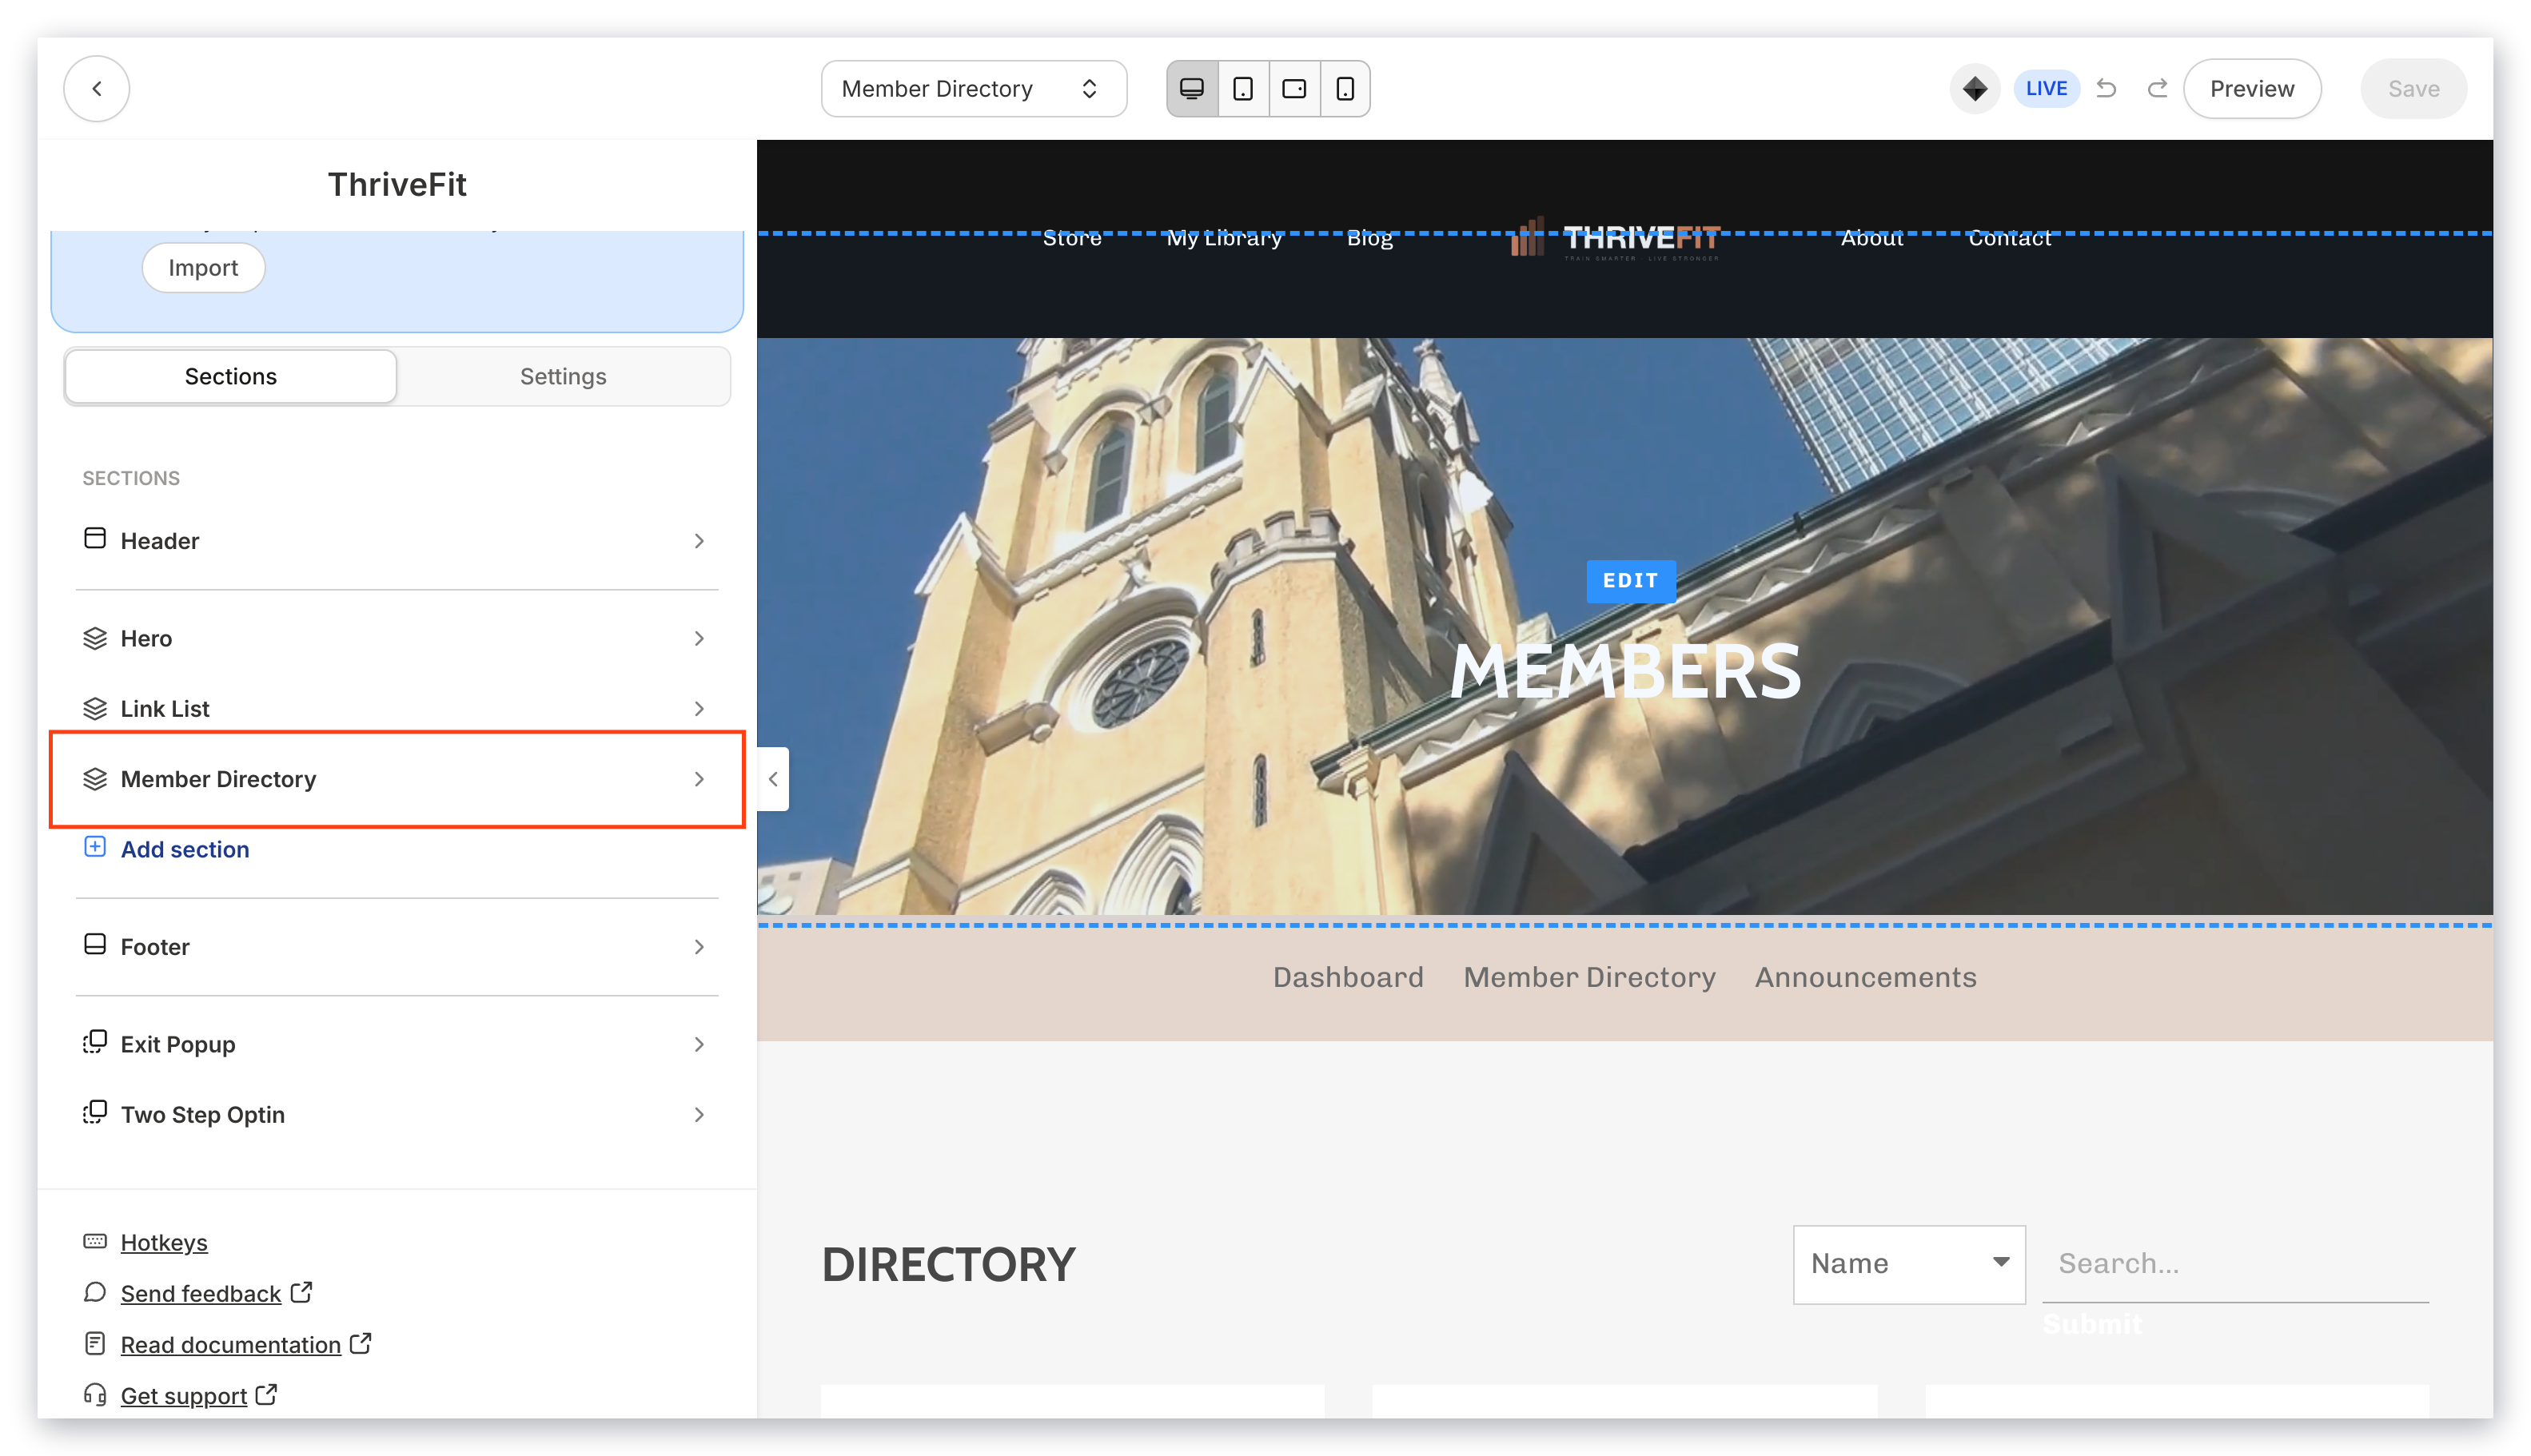Switch to the Settings tab

(564, 377)
